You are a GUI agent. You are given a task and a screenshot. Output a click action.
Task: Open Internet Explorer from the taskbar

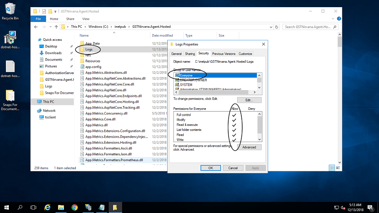coord(47,208)
